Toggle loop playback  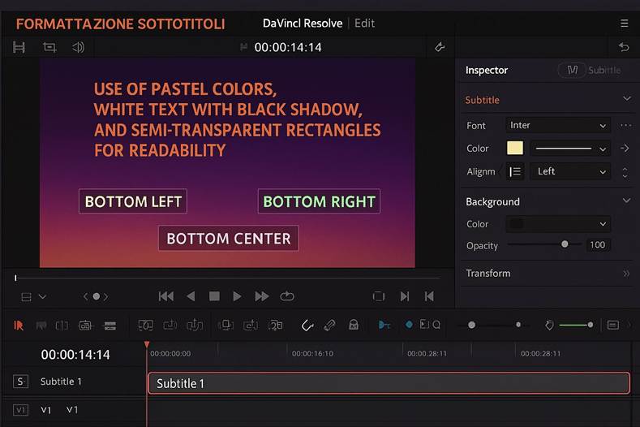click(287, 295)
